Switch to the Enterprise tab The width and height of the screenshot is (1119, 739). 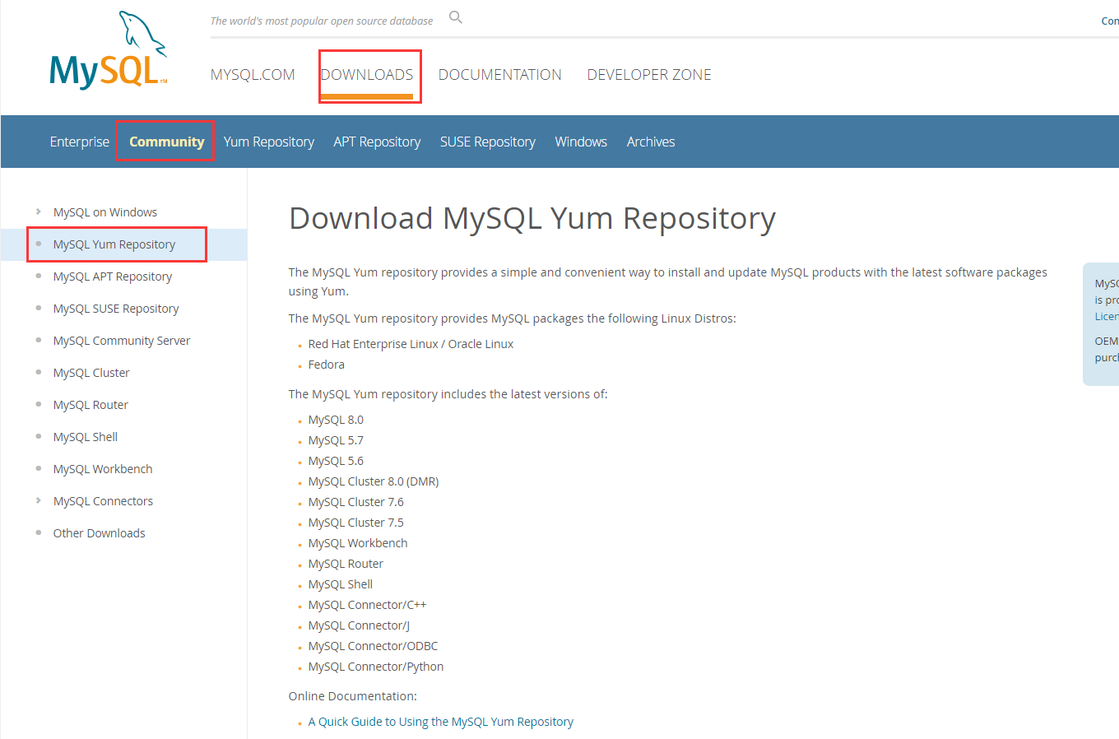(x=80, y=142)
